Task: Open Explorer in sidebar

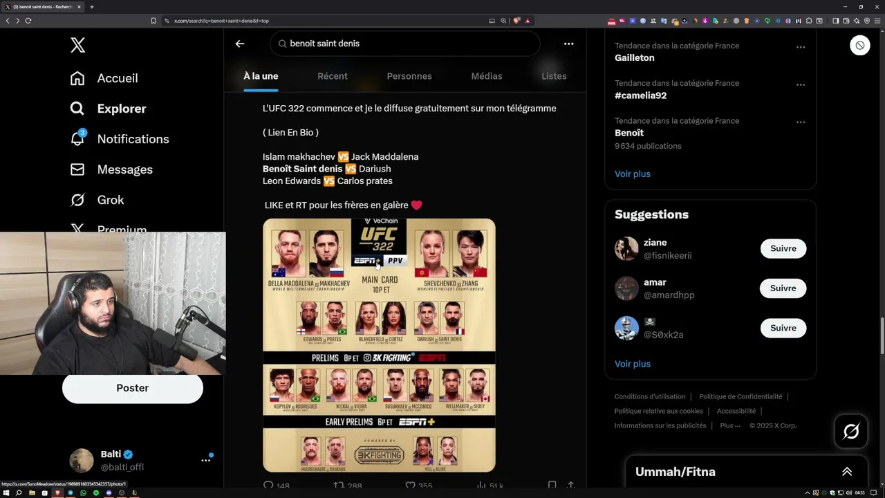Action: click(x=108, y=109)
